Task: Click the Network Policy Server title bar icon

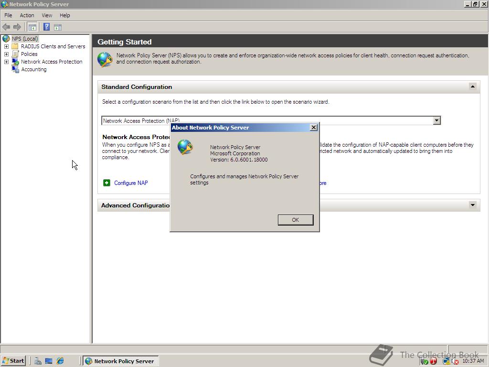Action: (x=5, y=4)
